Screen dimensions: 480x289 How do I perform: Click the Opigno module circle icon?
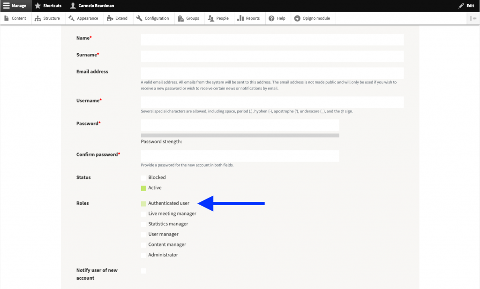(297, 18)
